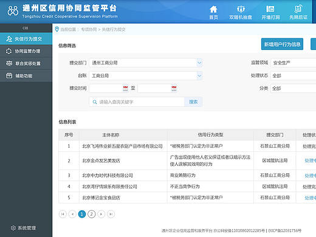This screenshot has width=316, height=237.
Task: Expand the 台账 dropdown arrow
Action: click(x=199, y=75)
